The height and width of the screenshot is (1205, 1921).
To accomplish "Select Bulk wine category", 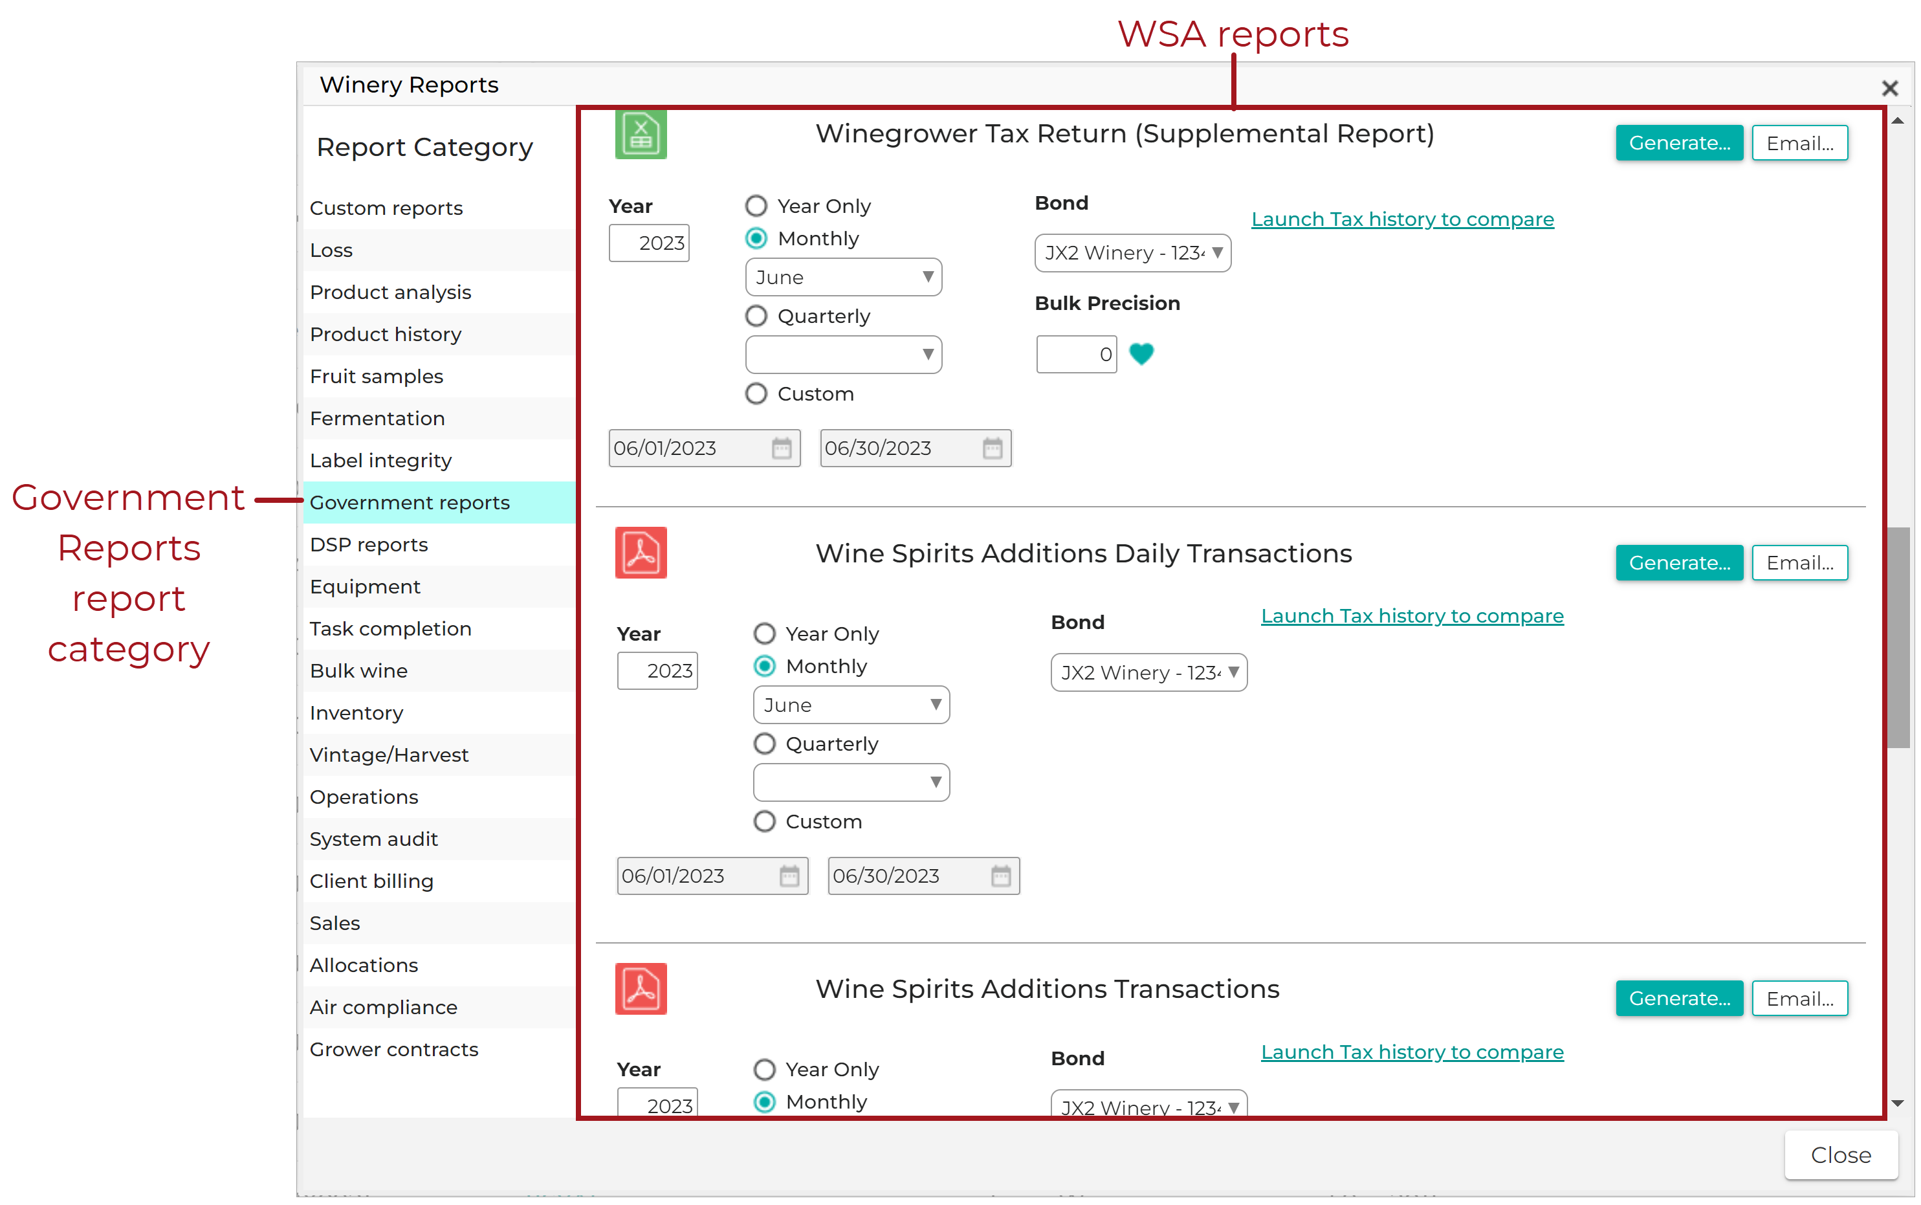I will click(x=439, y=671).
